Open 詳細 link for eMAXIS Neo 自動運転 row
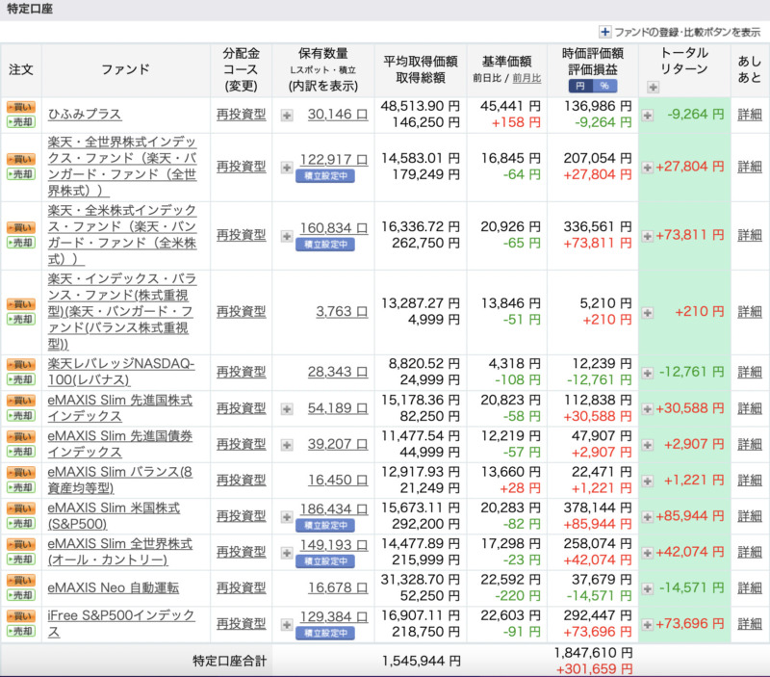This screenshot has width=770, height=677. point(750,588)
